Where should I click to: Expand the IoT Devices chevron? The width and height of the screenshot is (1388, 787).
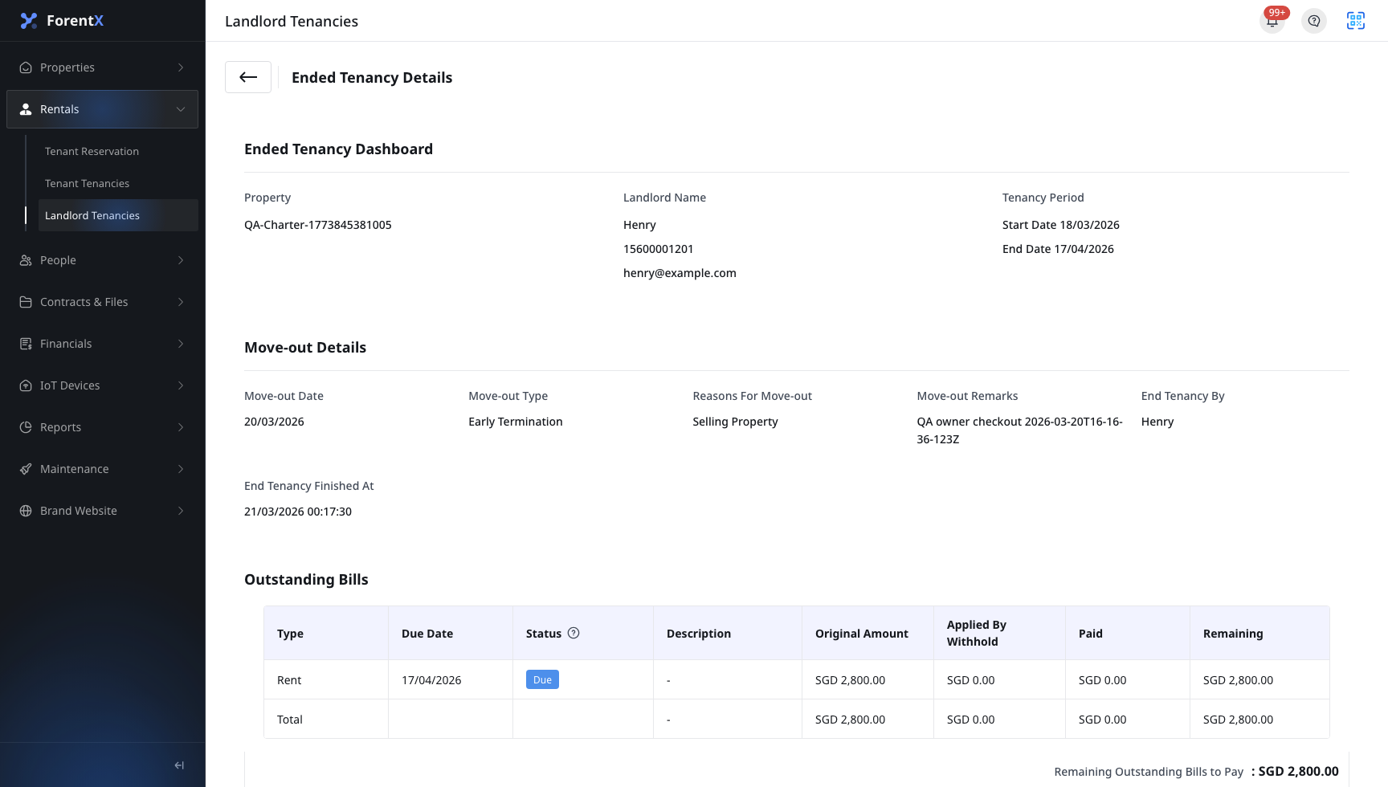tap(181, 385)
